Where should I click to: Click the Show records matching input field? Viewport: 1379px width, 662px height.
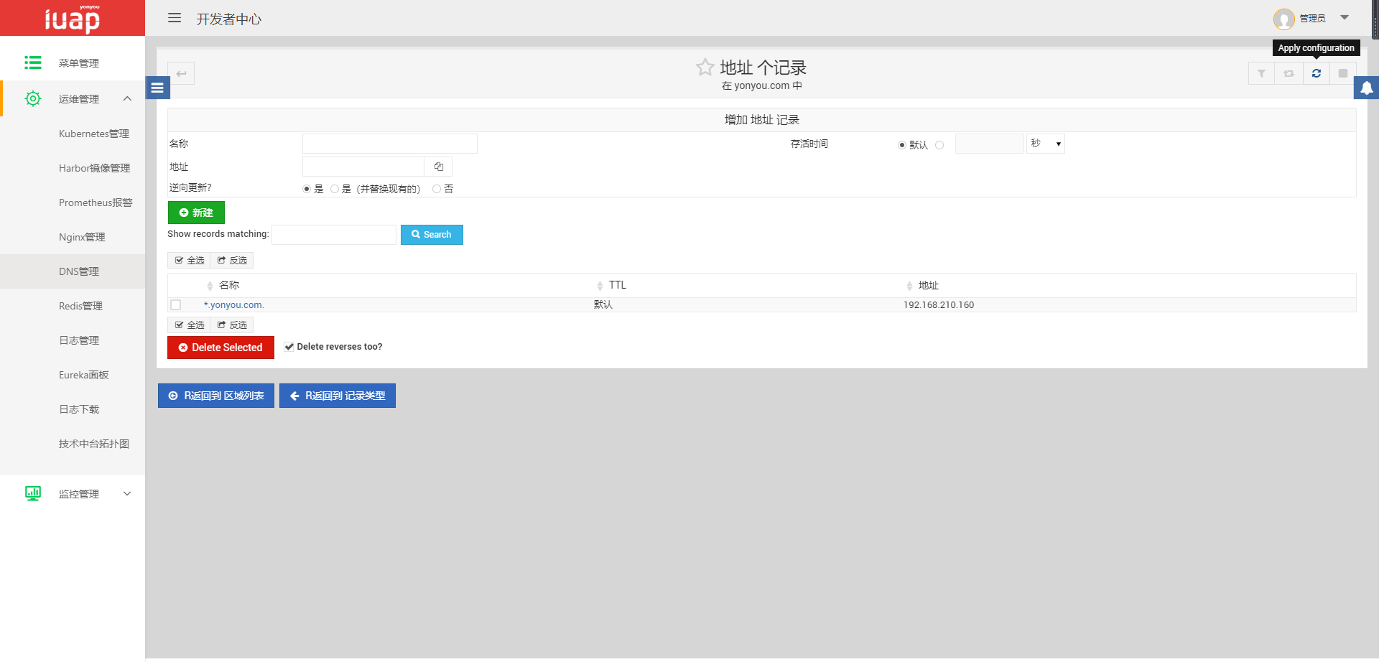click(x=334, y=235)
